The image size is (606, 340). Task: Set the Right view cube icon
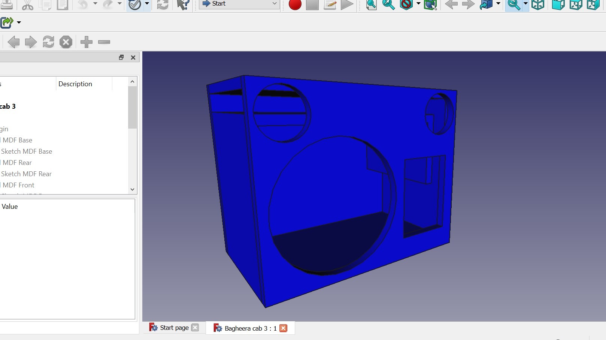point(593,4)
